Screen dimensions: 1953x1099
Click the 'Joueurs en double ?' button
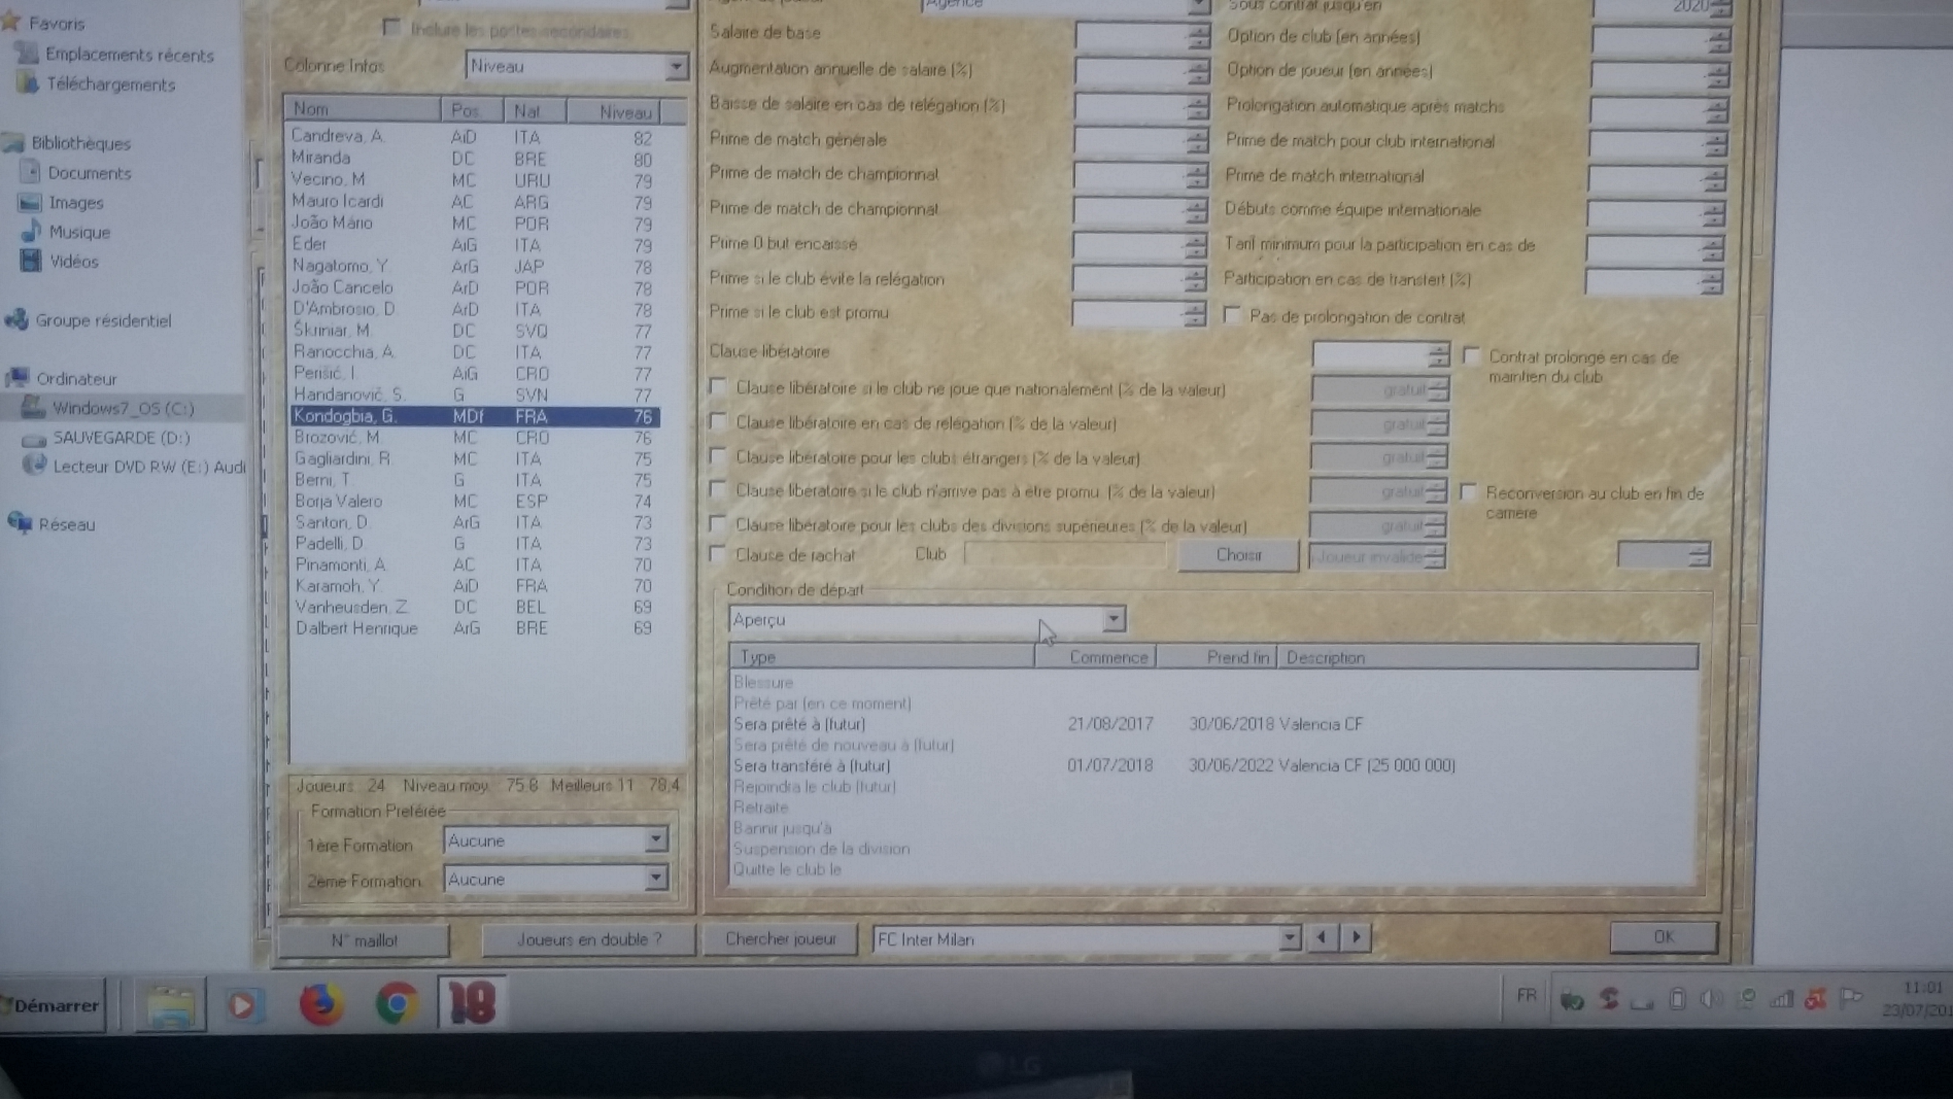coord(588,939)
